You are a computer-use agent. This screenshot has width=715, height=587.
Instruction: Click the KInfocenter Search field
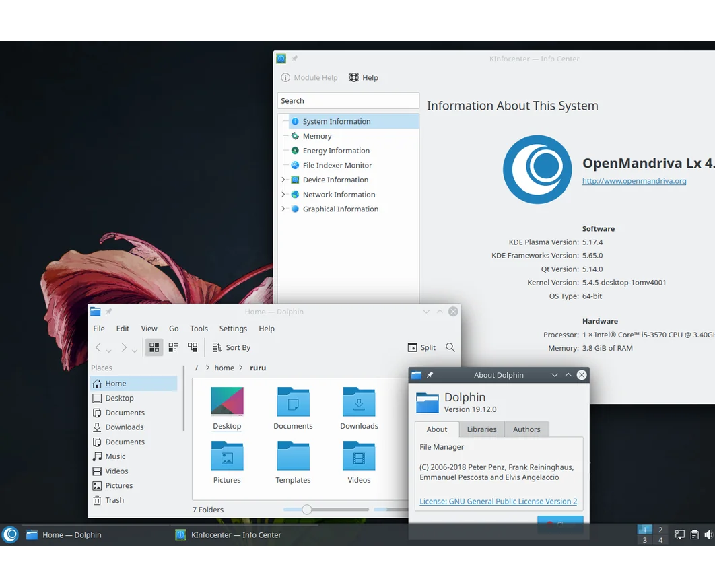[348, 101]
